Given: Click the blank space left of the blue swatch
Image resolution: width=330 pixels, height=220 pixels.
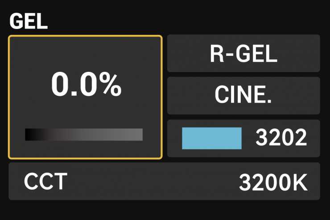Looking at the screenshot, I should [x=175, y=138].
